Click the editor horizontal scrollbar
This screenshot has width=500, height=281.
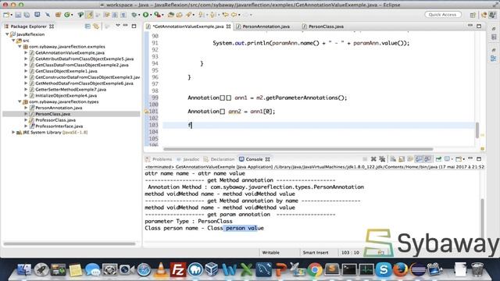298,149
